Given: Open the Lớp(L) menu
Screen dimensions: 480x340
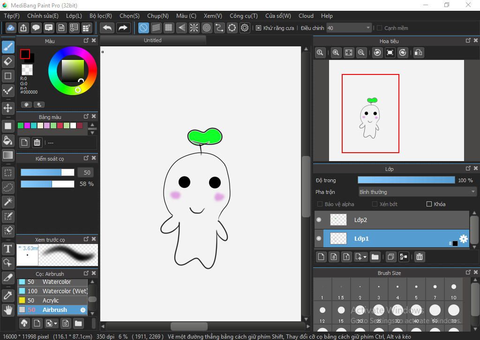Looking at the screenshot, I should point(74,16).
